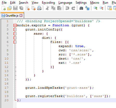Close Gruntfile.js tab with red X
116x108 pixels.
(21, 16)
